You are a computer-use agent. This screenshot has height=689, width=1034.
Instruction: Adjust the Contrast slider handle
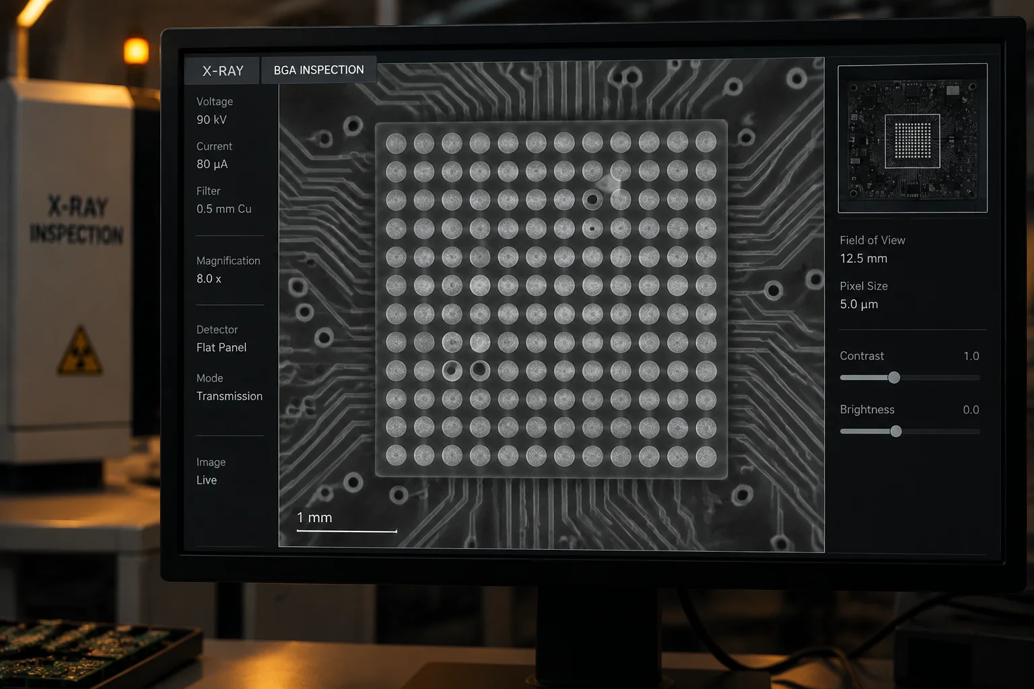894,377
